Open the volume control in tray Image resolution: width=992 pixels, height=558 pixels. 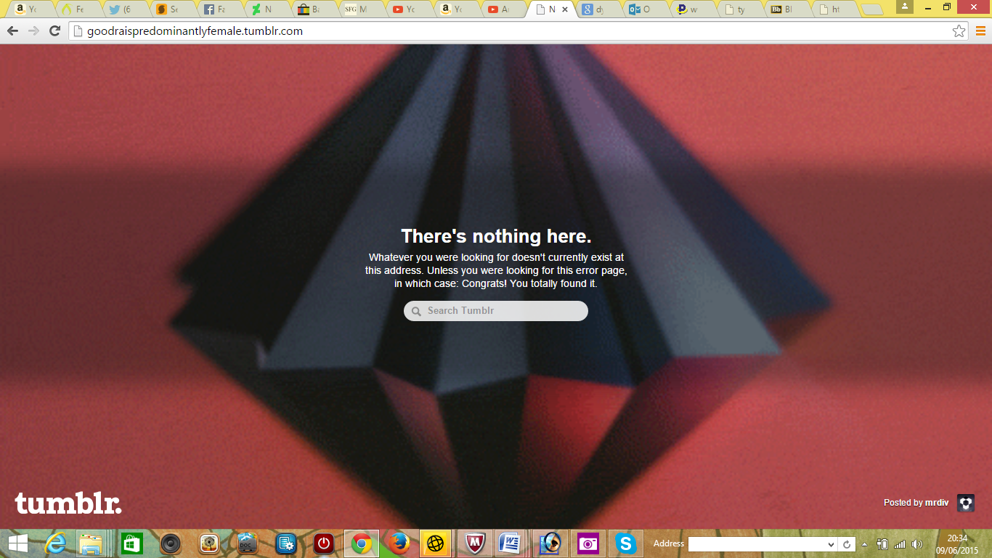[x=916, y=544]
